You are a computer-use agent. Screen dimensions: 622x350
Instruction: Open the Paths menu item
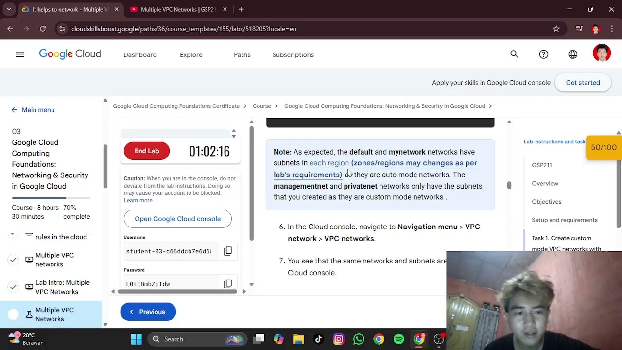click(242, 54)
